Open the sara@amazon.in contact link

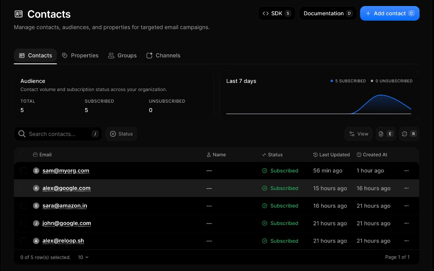64,206
